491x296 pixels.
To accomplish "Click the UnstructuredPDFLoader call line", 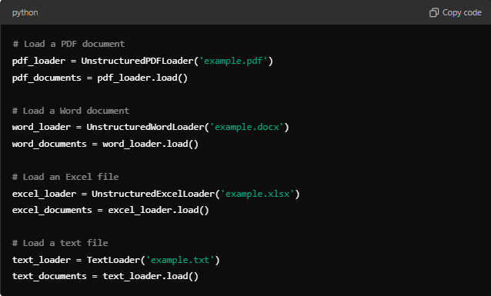I will 142,61.
